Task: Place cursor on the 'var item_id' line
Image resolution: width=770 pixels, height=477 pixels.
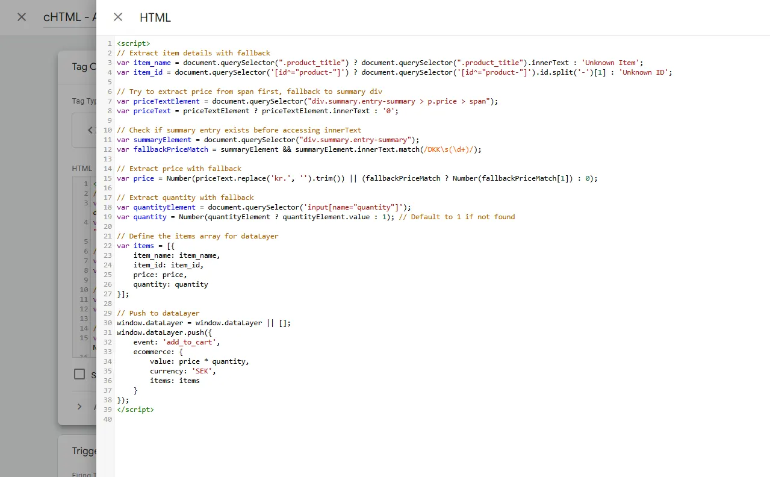Action: pos(394,72)
